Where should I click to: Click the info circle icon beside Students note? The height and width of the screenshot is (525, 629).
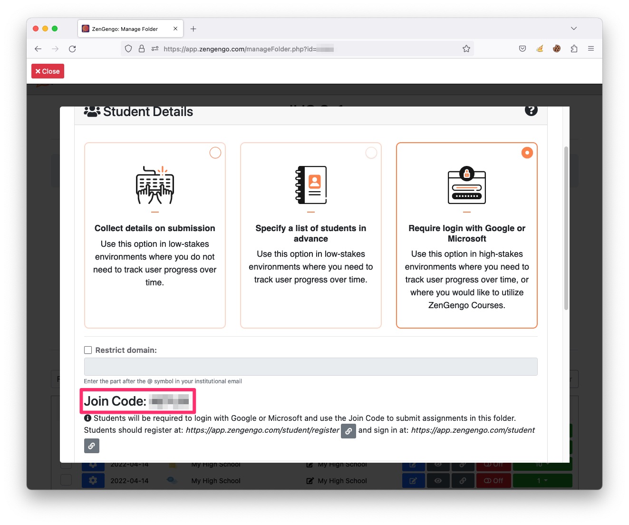click(87, 418)
